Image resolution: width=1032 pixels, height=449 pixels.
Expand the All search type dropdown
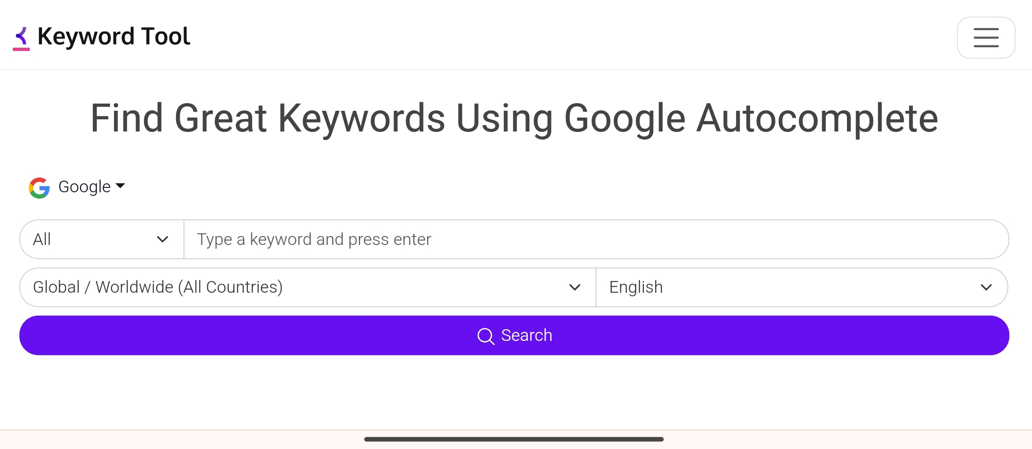coord(102,239)
